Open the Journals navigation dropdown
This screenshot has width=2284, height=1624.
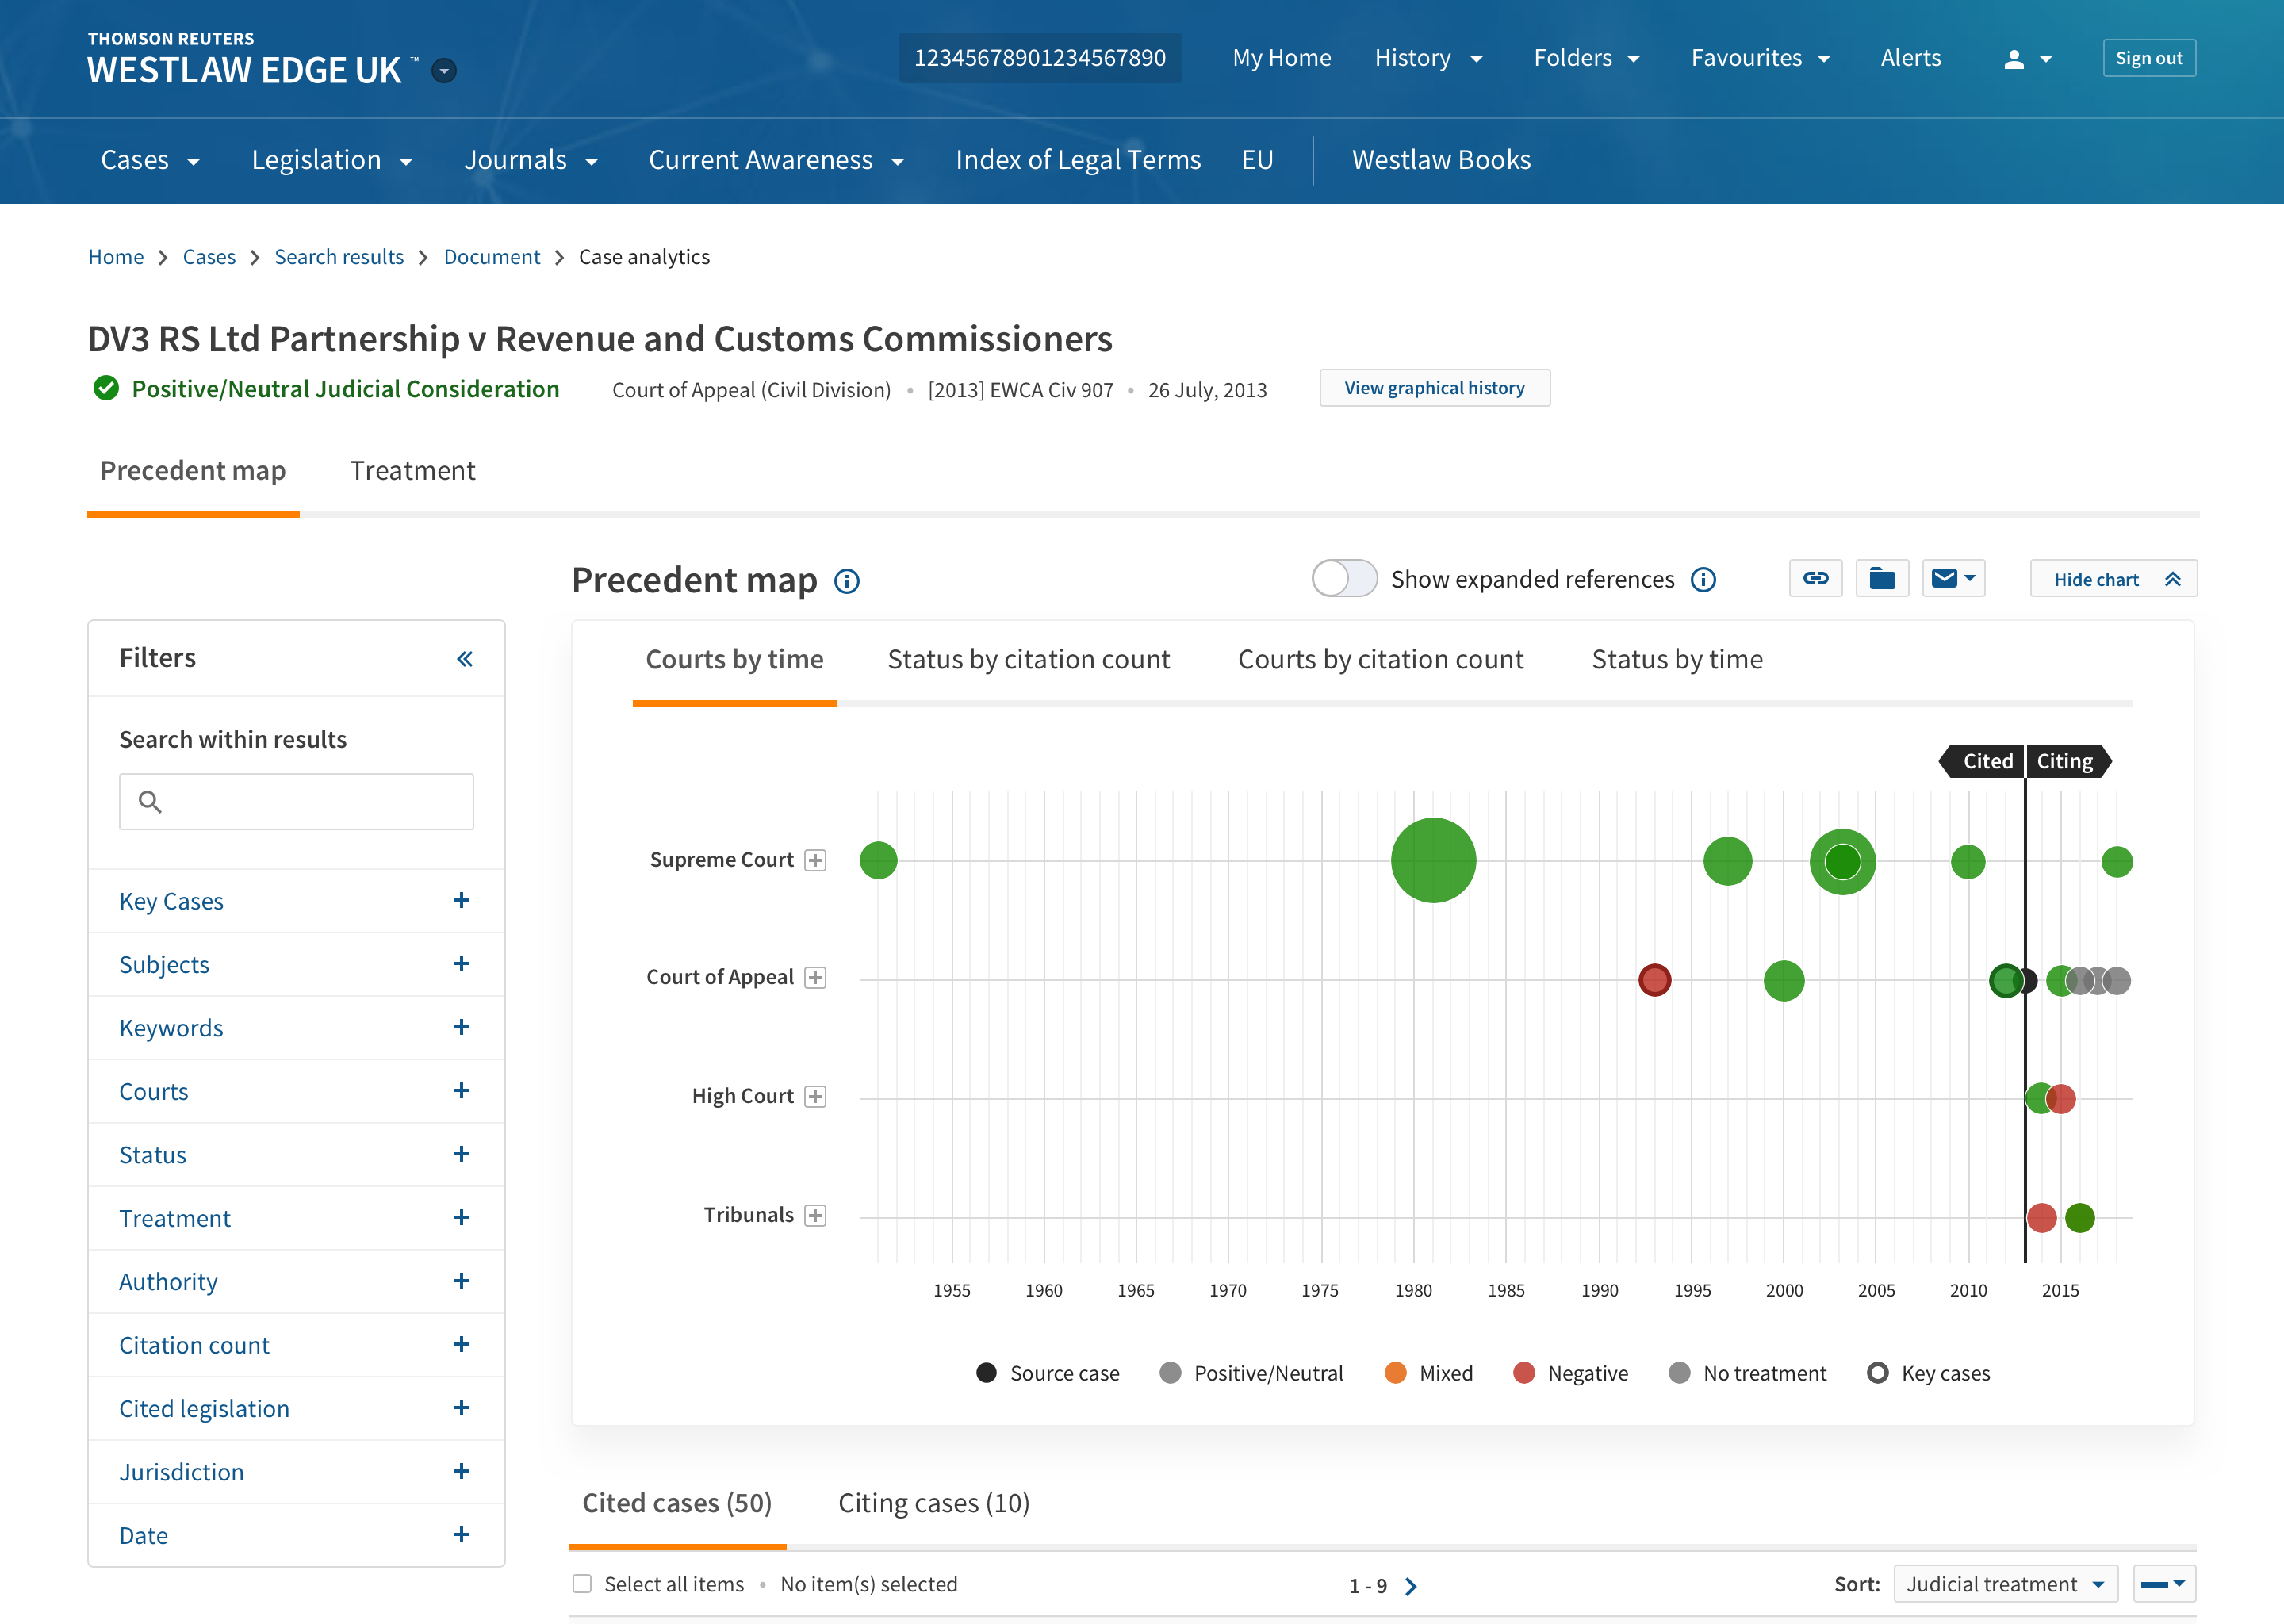[531, 160]
